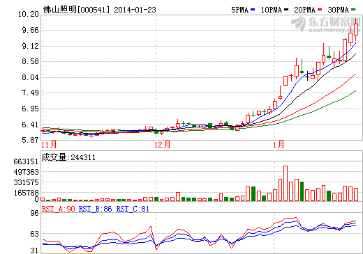Click the 11月 month marker
Image resolution: width=363 pixels, height=254 pixels.
(x=49, y=145)
